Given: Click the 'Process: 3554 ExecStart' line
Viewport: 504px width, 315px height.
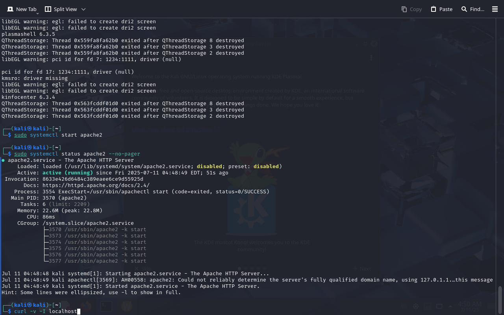Looking at the screenshot, I should tap(142, 192).
